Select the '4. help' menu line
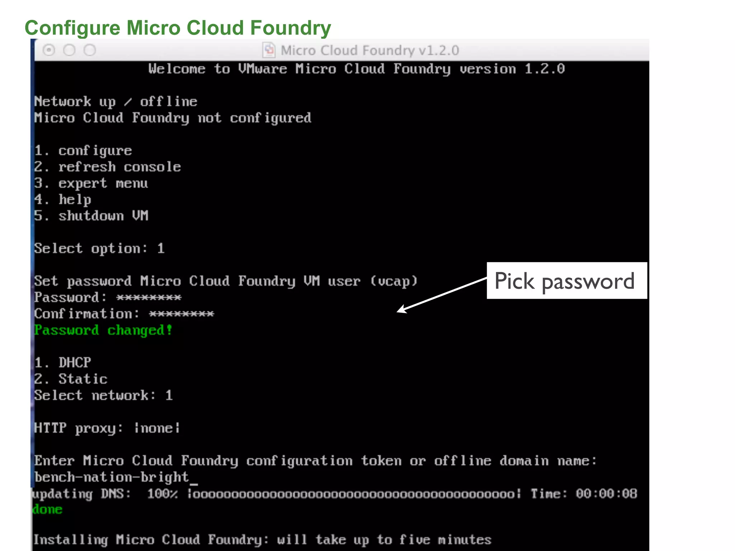The image size is (735, 551). point(62,200)
